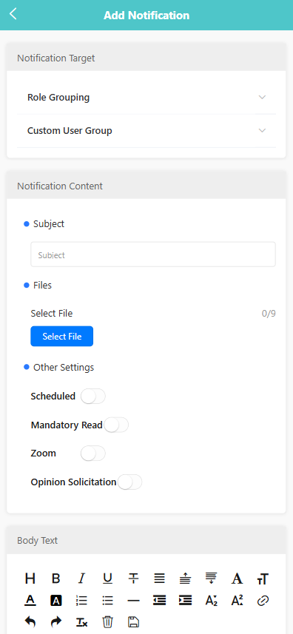Expand the Custom User Group chevron
The width and height of the screenshot is (293, 634).
[x=262, y=131]
